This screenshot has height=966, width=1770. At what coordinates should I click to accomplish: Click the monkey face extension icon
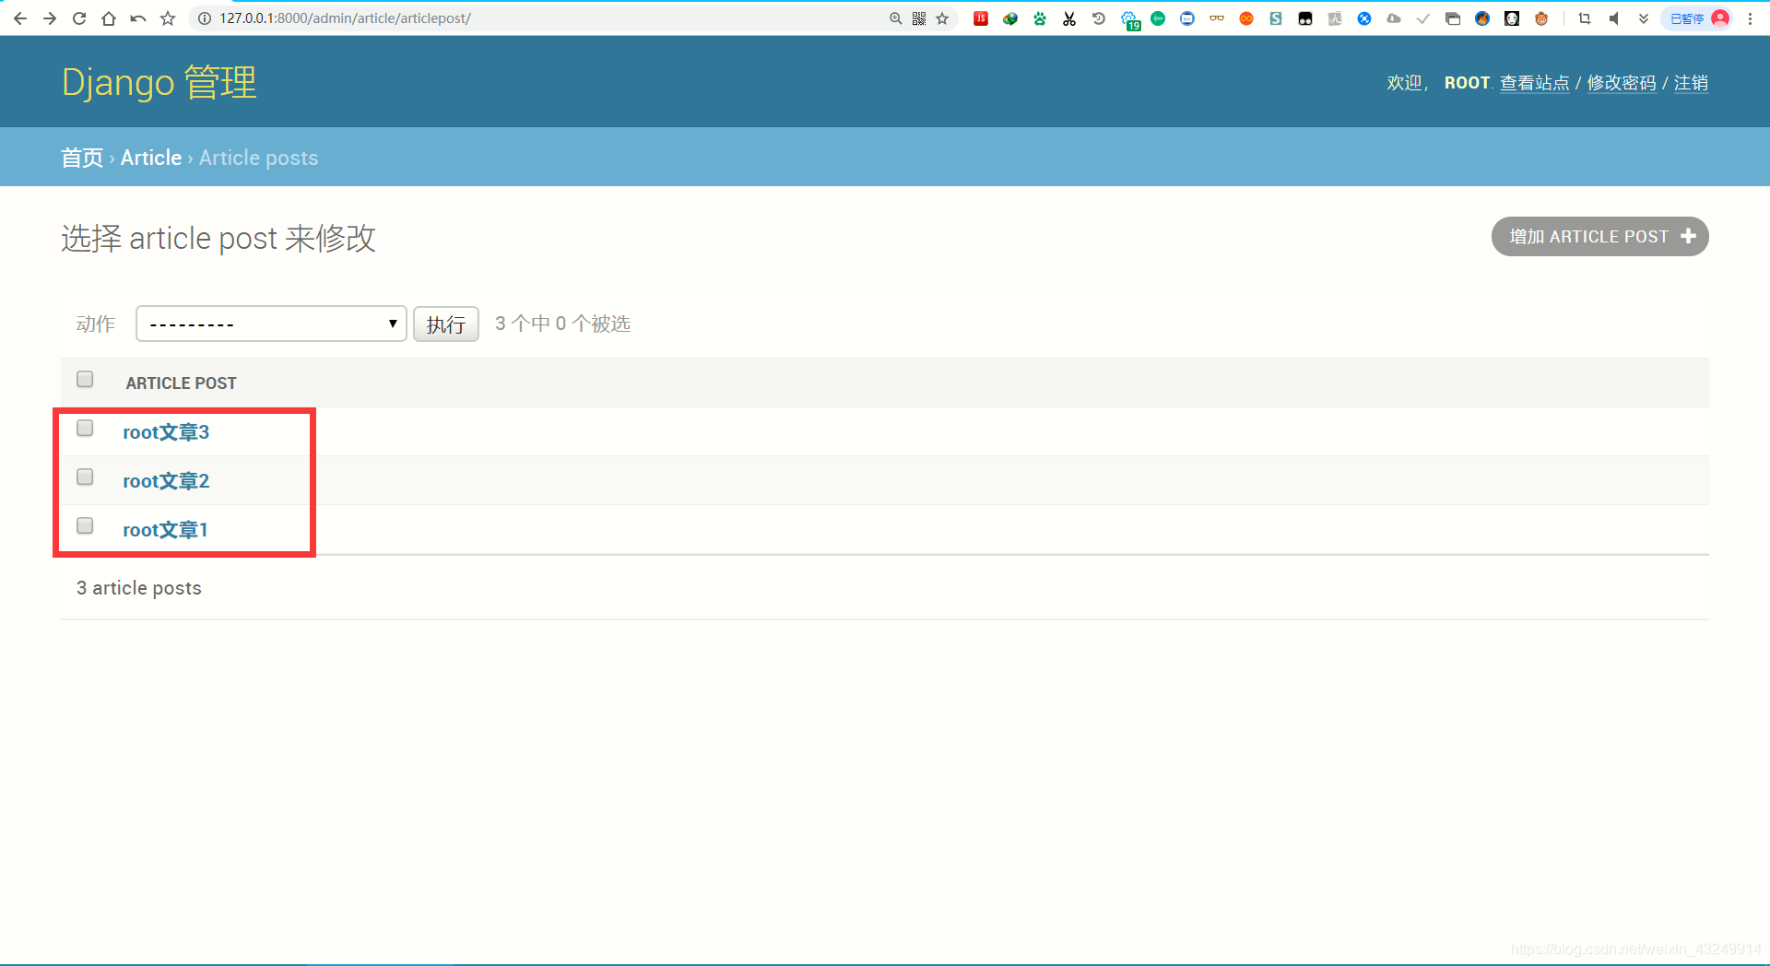(1541, 18)
